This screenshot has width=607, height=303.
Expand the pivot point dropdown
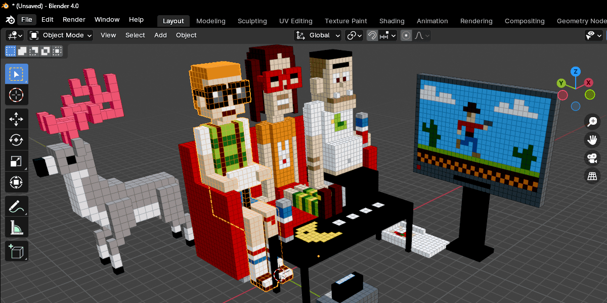pyautogui.click(x=354, y=35)
